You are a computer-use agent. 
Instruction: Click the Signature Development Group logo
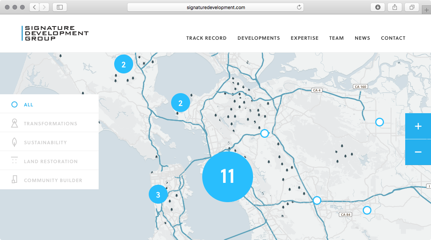(55, 33)
